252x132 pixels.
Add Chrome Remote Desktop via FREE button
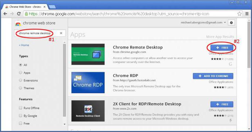tap(222, 48)
